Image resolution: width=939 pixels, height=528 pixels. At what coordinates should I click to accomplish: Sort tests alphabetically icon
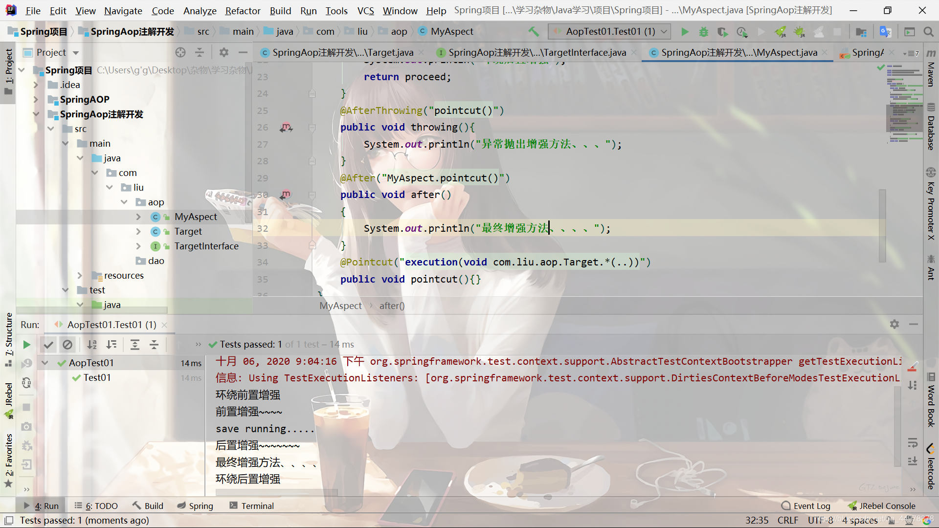[92, 345]
